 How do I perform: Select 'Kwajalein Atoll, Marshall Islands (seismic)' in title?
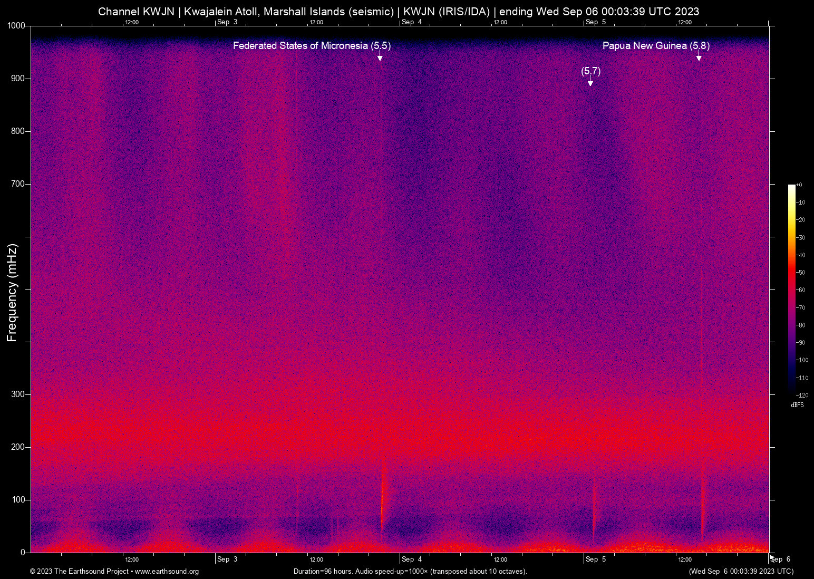coord(289,12)
